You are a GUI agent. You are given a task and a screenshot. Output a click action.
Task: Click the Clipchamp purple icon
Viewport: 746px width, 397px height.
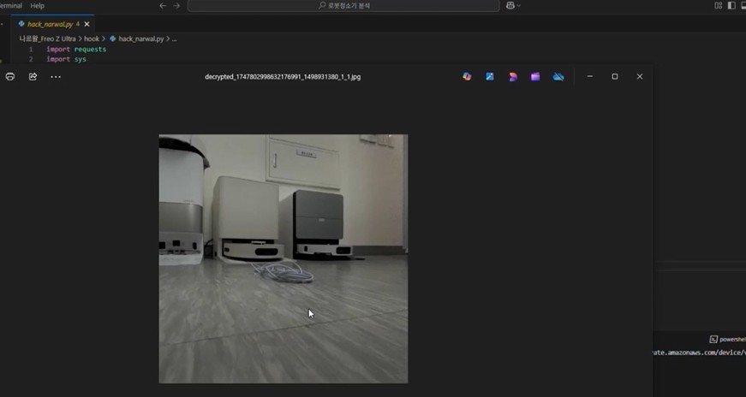coord(535,76)
